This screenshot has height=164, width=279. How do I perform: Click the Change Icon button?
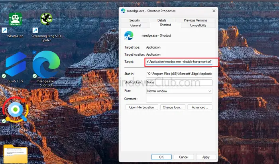point(173,107)
